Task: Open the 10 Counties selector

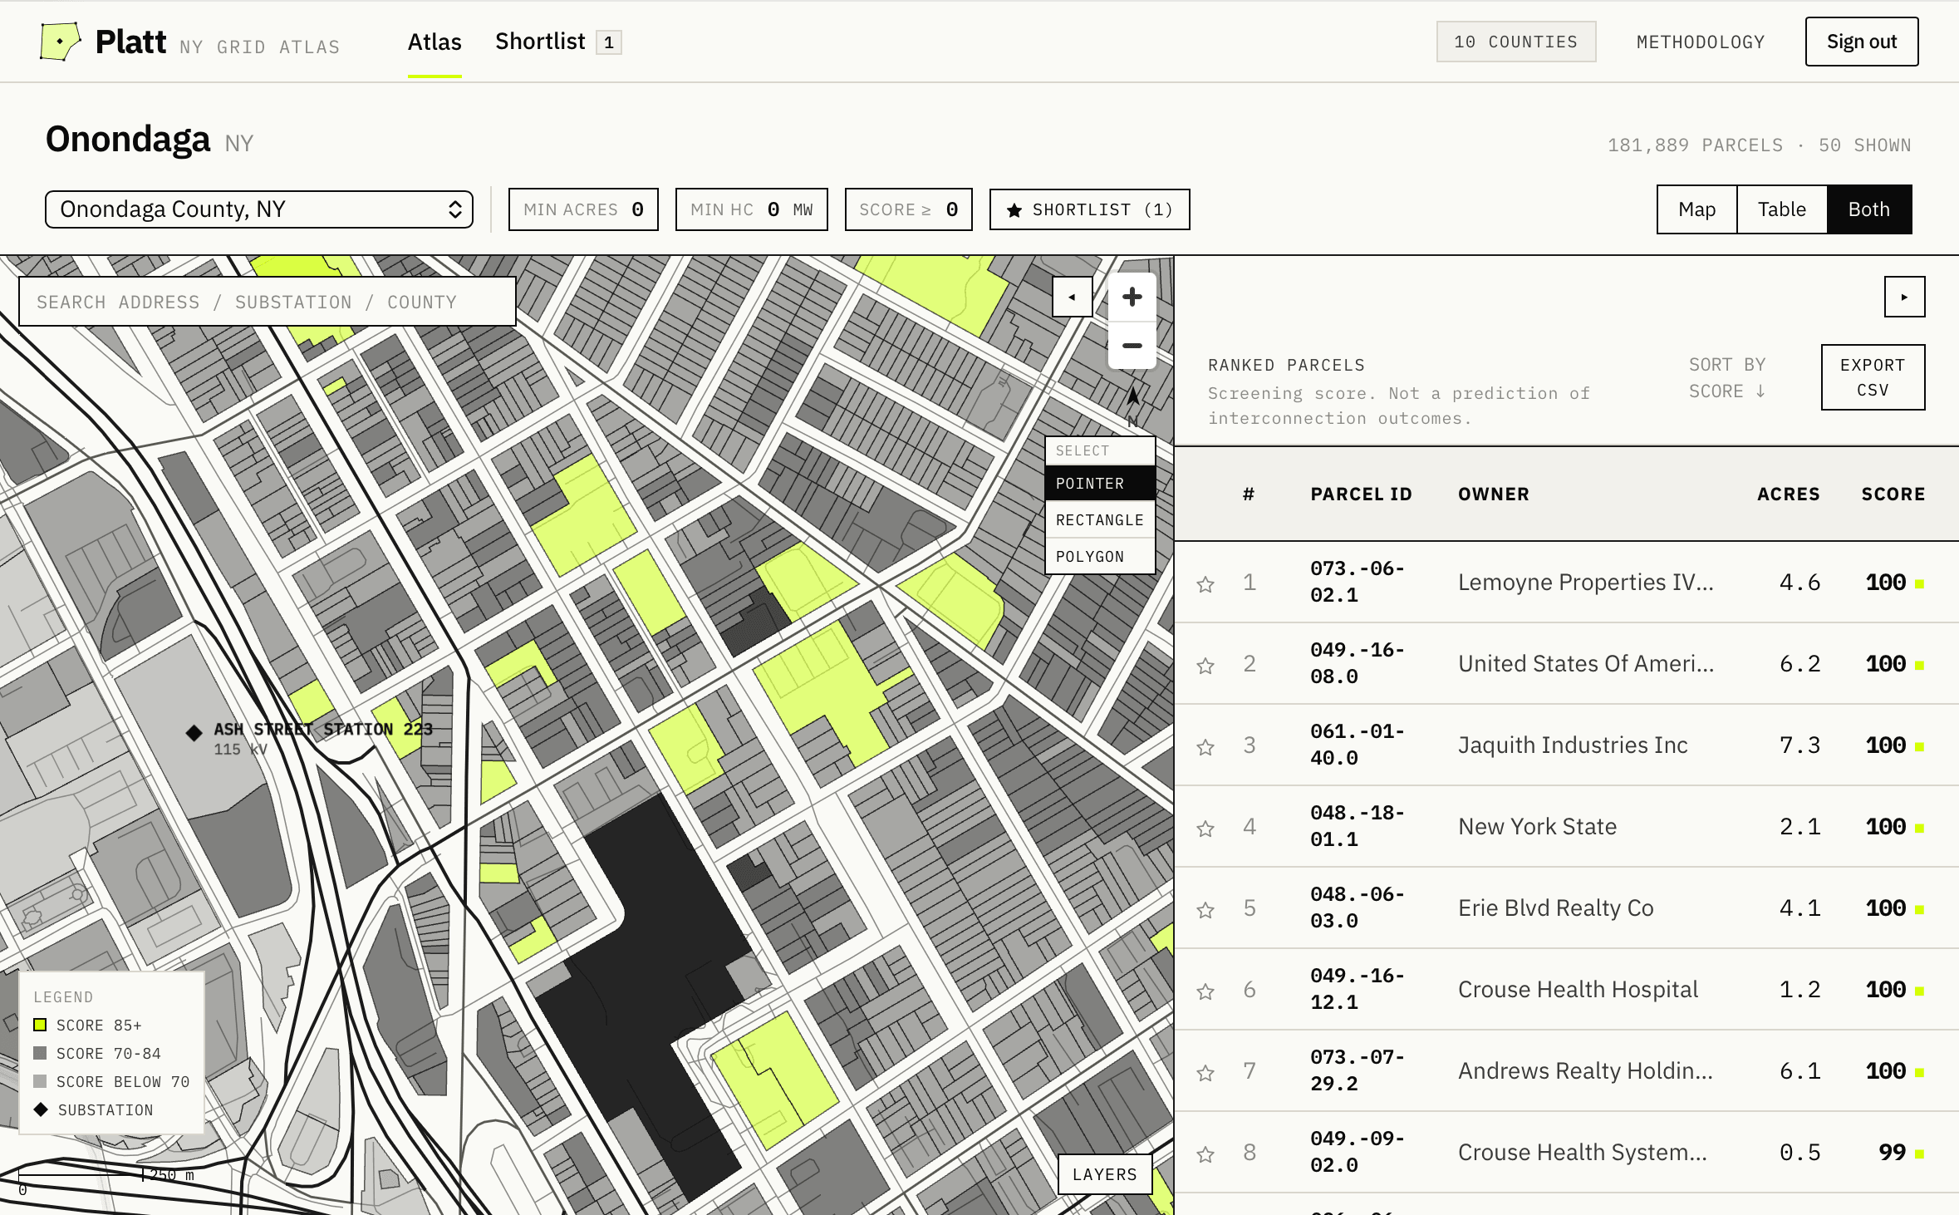Action: (1515, 42)
